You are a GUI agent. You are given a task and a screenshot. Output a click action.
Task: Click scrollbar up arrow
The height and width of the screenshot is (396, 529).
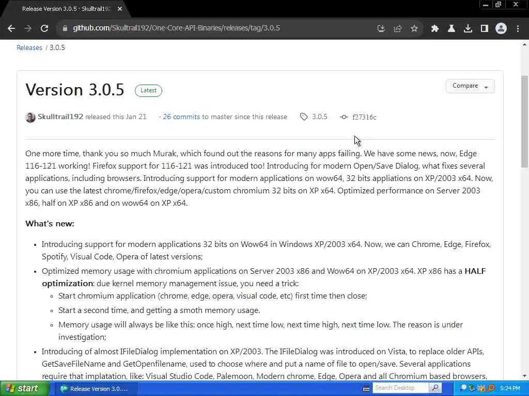point(525,44)
